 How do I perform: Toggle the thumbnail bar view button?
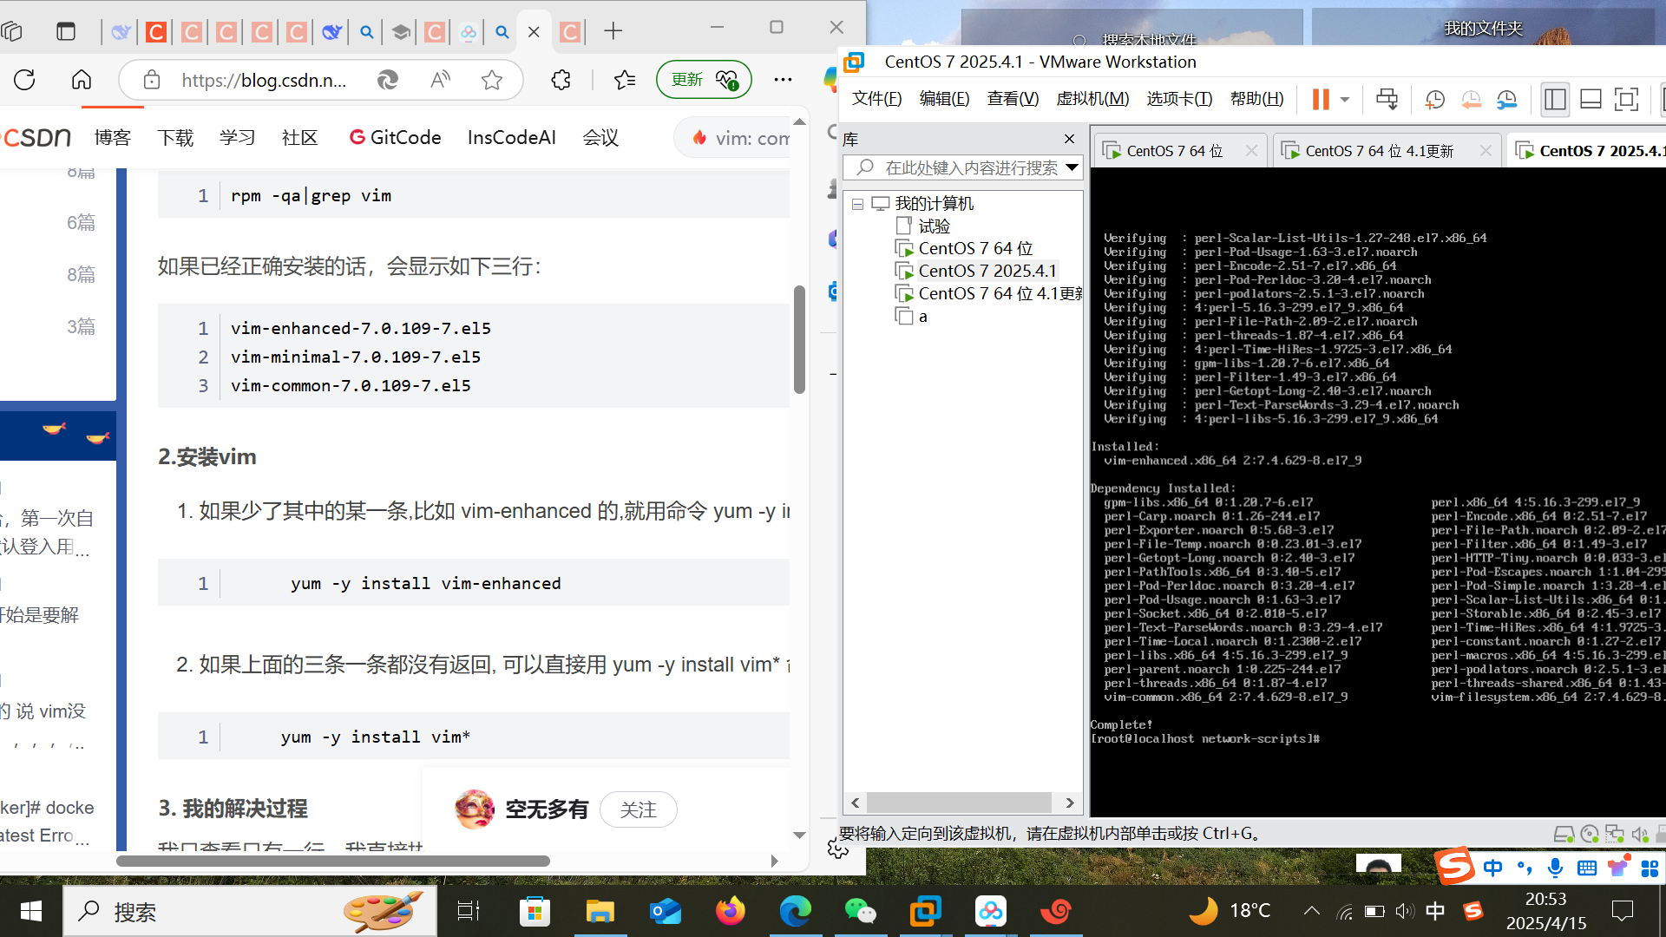point(1591,99)
